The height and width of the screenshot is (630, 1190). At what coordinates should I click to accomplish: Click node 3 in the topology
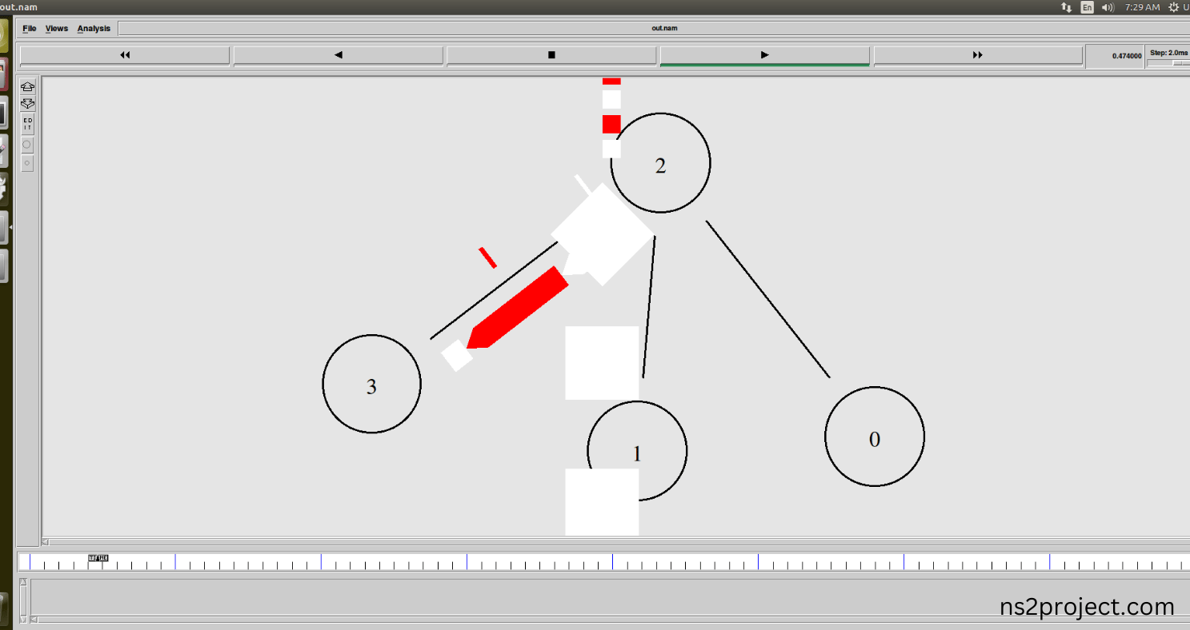point(371,384)
